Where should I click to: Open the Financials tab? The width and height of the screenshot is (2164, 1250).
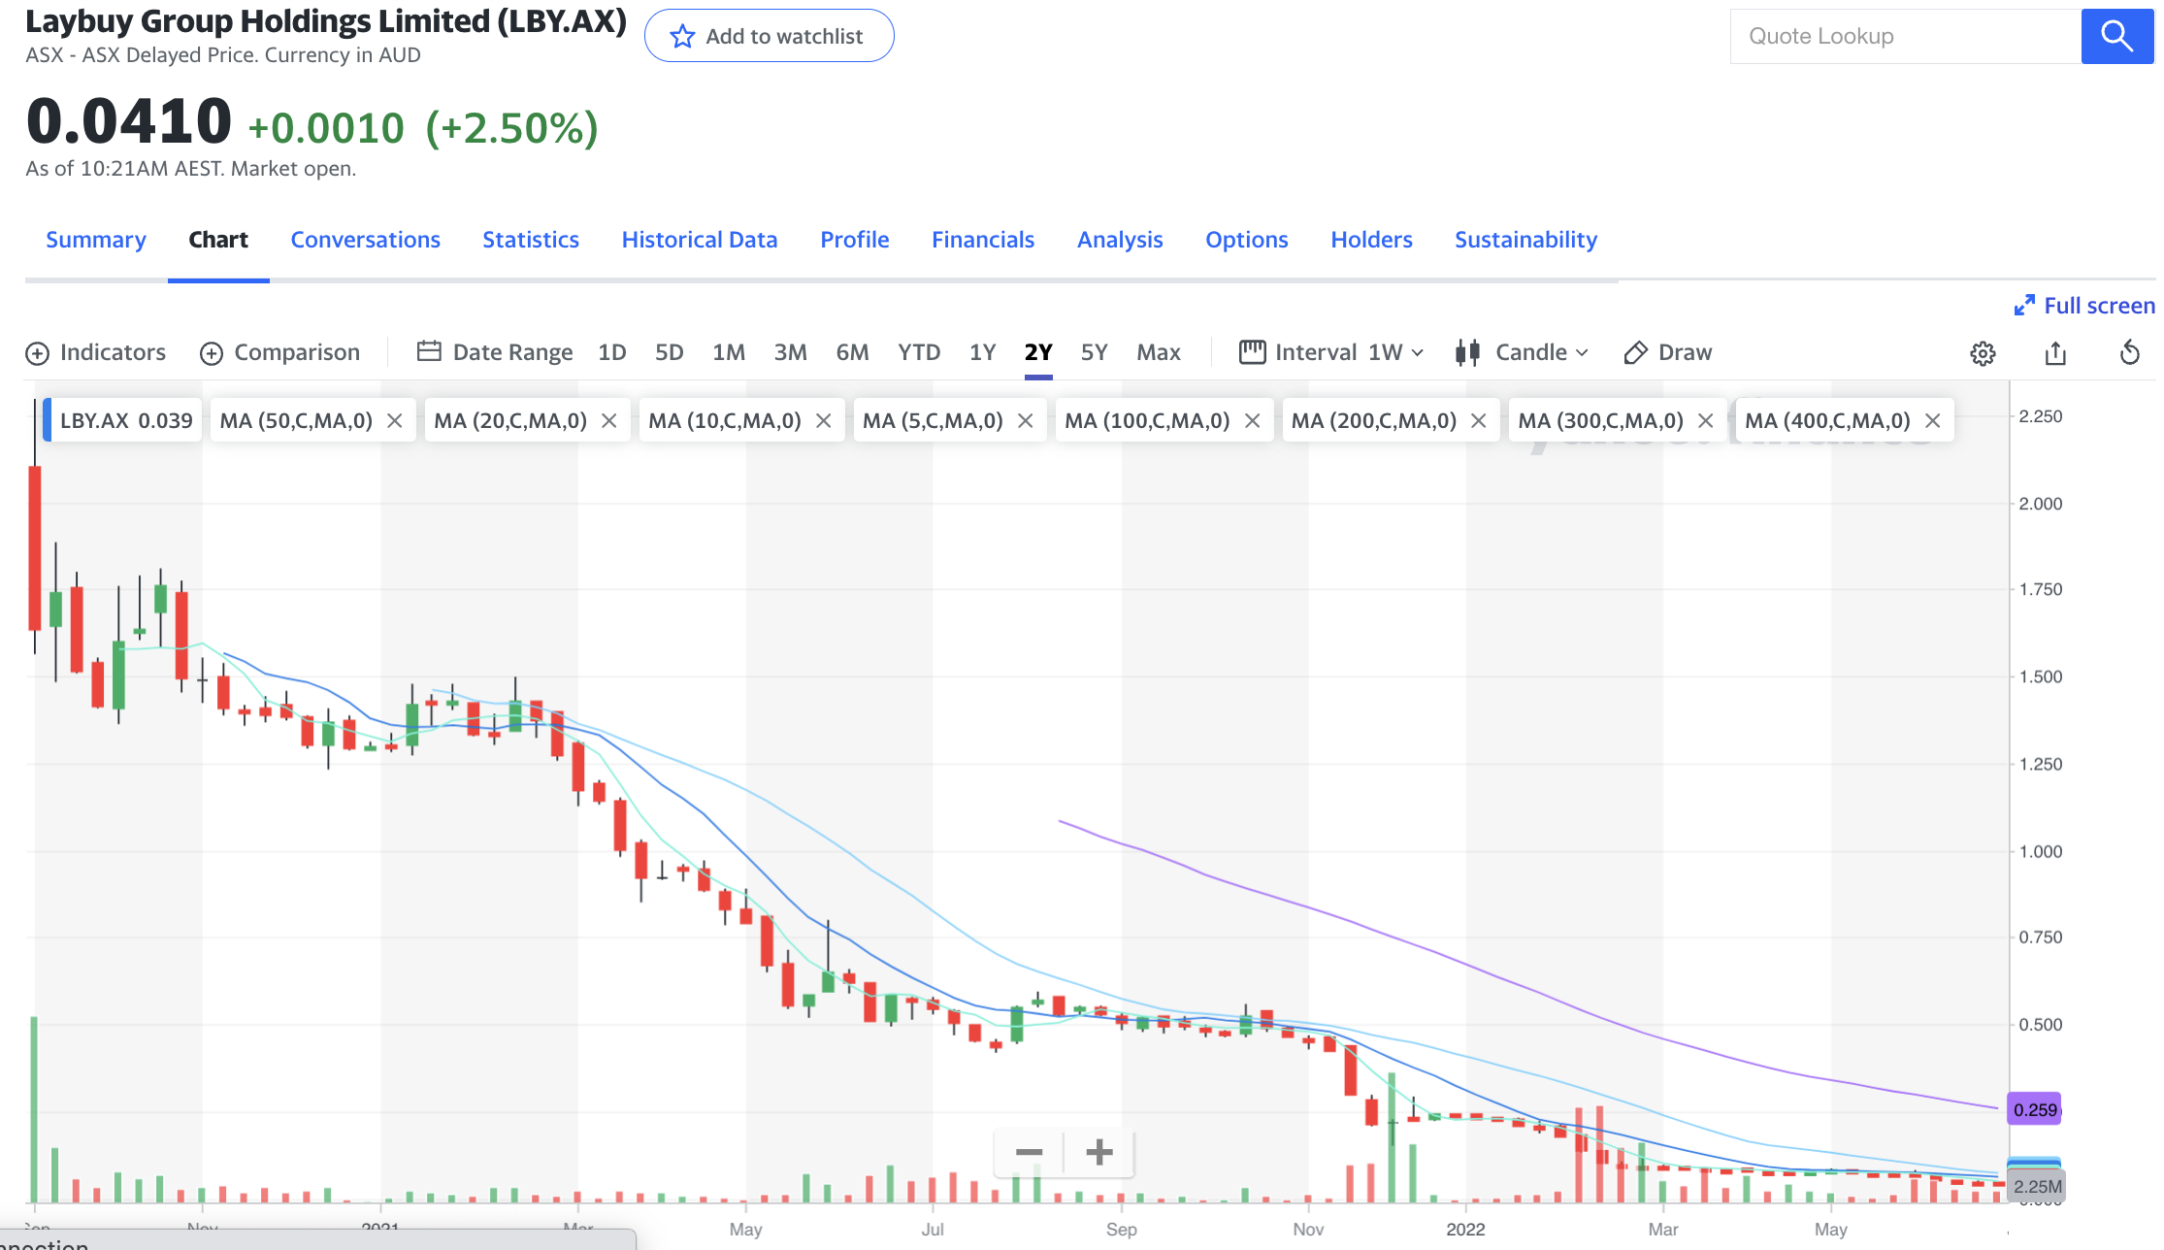click(x=983, y=240)
